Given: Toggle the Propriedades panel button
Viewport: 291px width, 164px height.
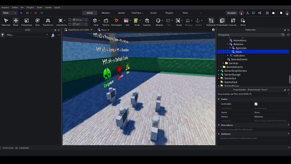Looking at the screenshot, I should pyautogui.click(x=222, y=22).
